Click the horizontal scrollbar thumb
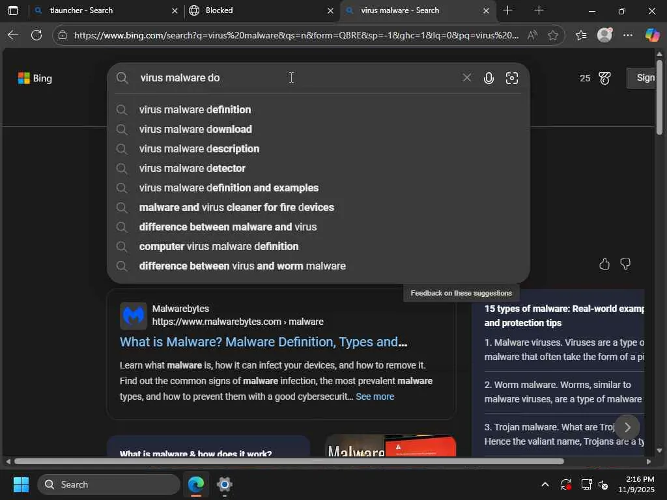Viewport: 667px width, 500px height. pos(289,462)
